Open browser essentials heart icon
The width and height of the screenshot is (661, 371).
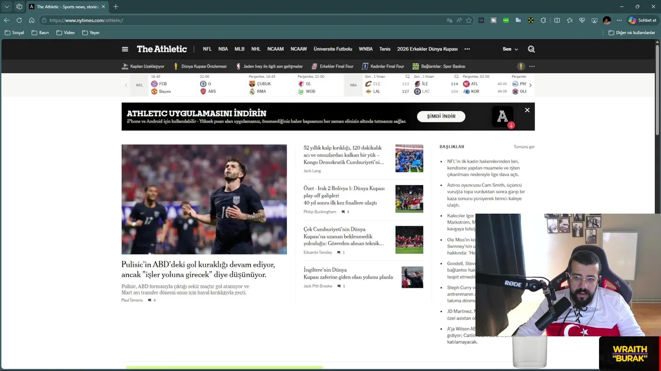[582, 20]
